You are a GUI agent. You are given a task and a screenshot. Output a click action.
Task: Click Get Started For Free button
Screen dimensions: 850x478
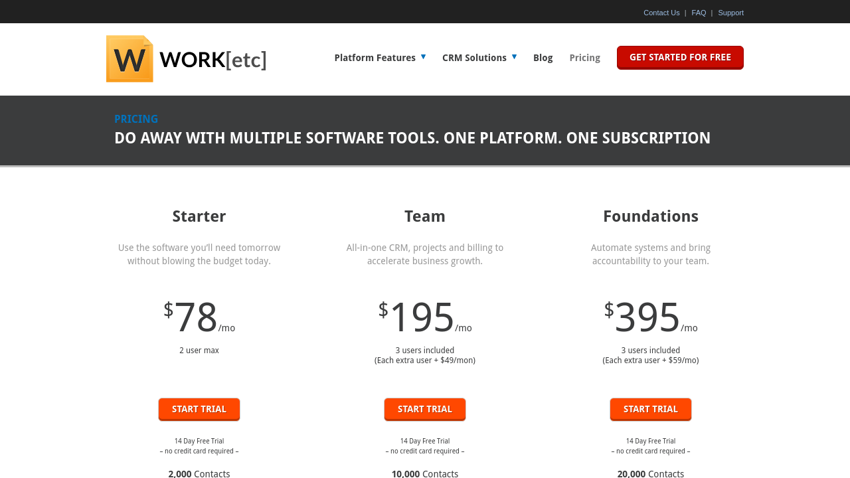[x=680, y=58]
